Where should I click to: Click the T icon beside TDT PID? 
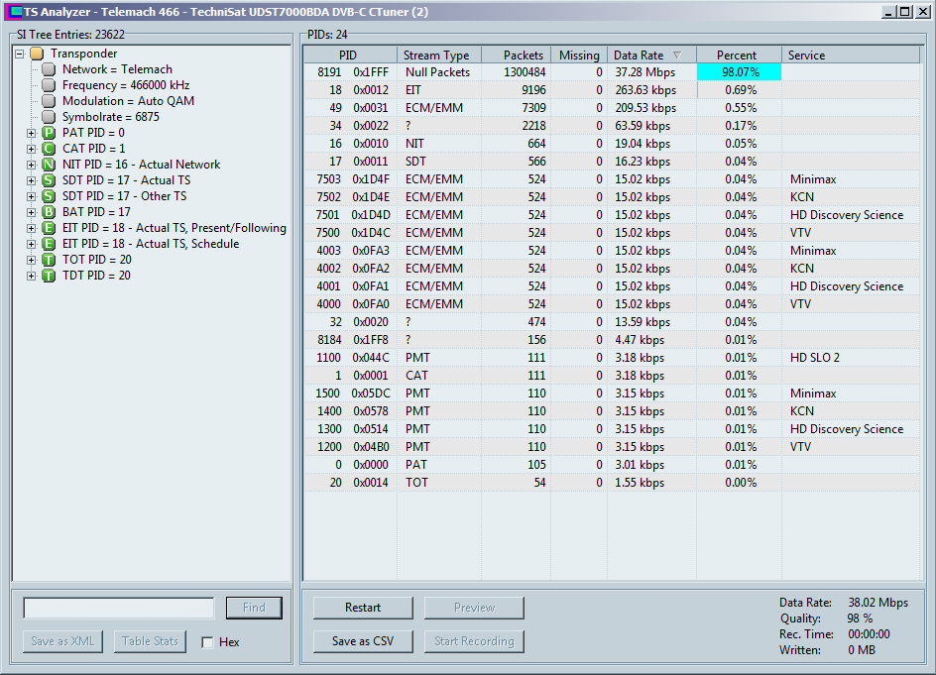click(49, 276)
